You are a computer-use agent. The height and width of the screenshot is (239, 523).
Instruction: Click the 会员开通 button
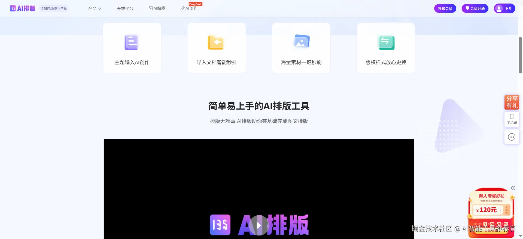[475, 8]
